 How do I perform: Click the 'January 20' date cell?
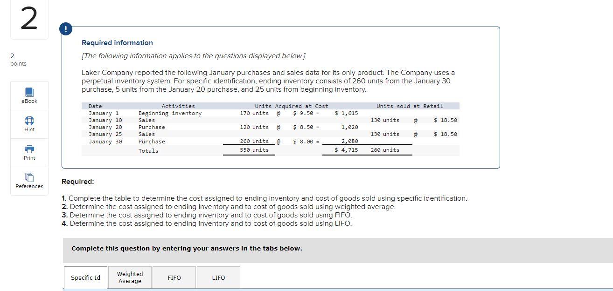click(x=105, y=127)
